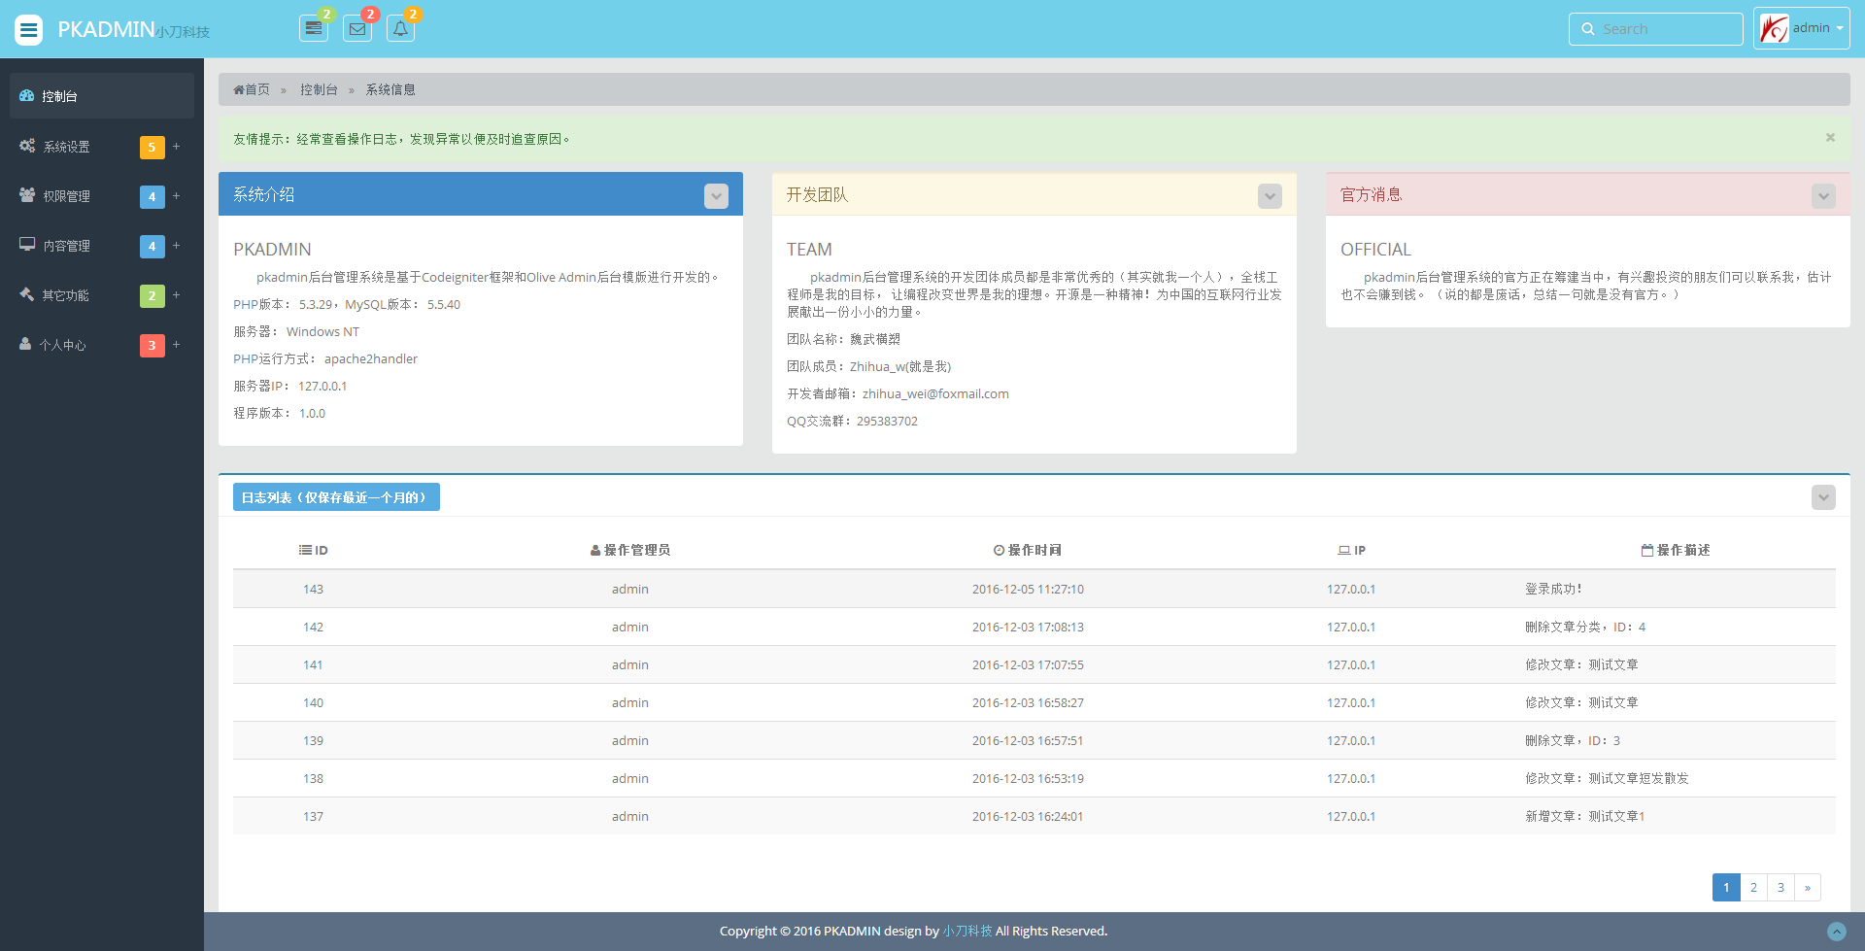Click the admin avatar image
The image size is (1865, 951).
coord(1774,28)
